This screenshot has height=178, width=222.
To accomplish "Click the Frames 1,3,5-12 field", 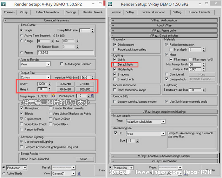I will pyautogui.click(x=66, y=53).
